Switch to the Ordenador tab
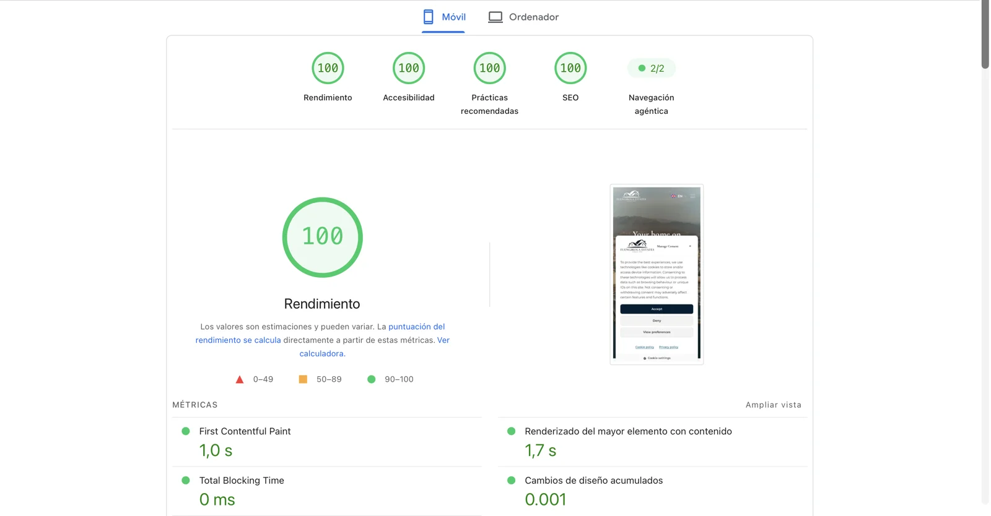This screenshot has width=991, height=516. [523, 17]
